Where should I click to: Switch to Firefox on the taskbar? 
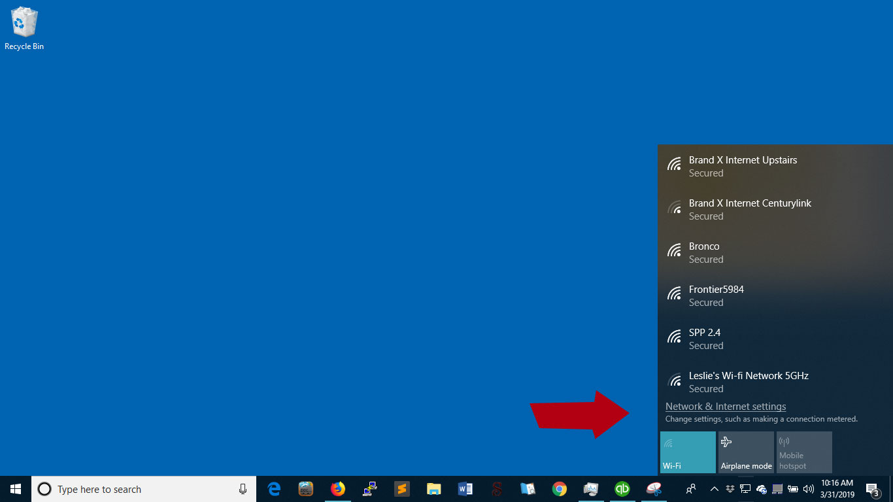click(337, 489)
